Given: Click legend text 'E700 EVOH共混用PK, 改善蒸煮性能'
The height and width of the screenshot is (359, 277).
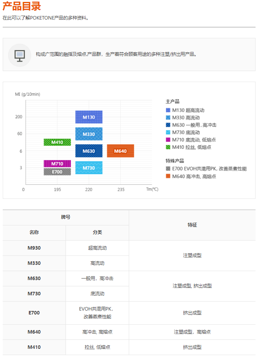Looking at the screenshot, I should pyautogui.click(x=209, y=169).
